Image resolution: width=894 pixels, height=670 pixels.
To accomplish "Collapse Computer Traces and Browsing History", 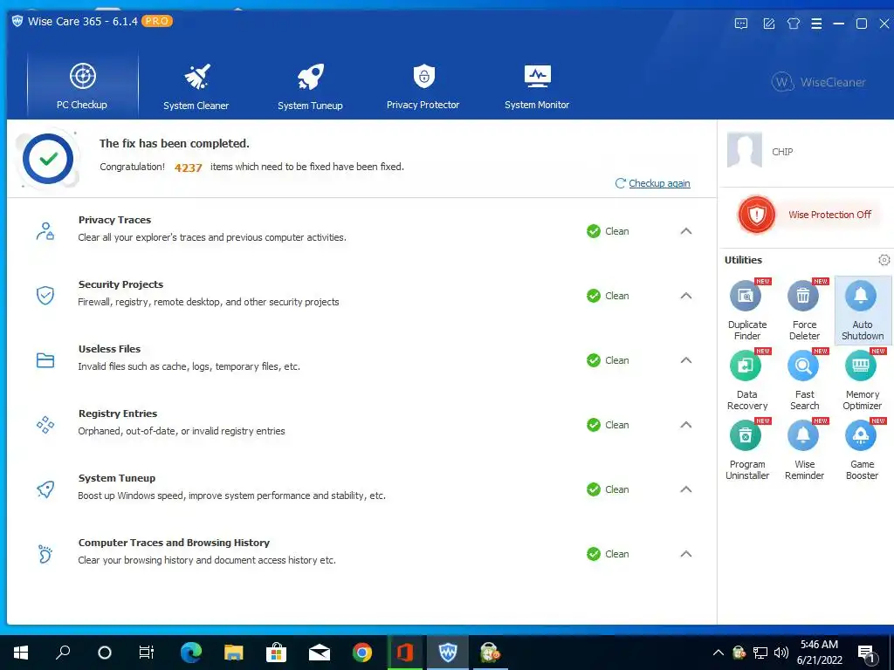I will (686, 554).
